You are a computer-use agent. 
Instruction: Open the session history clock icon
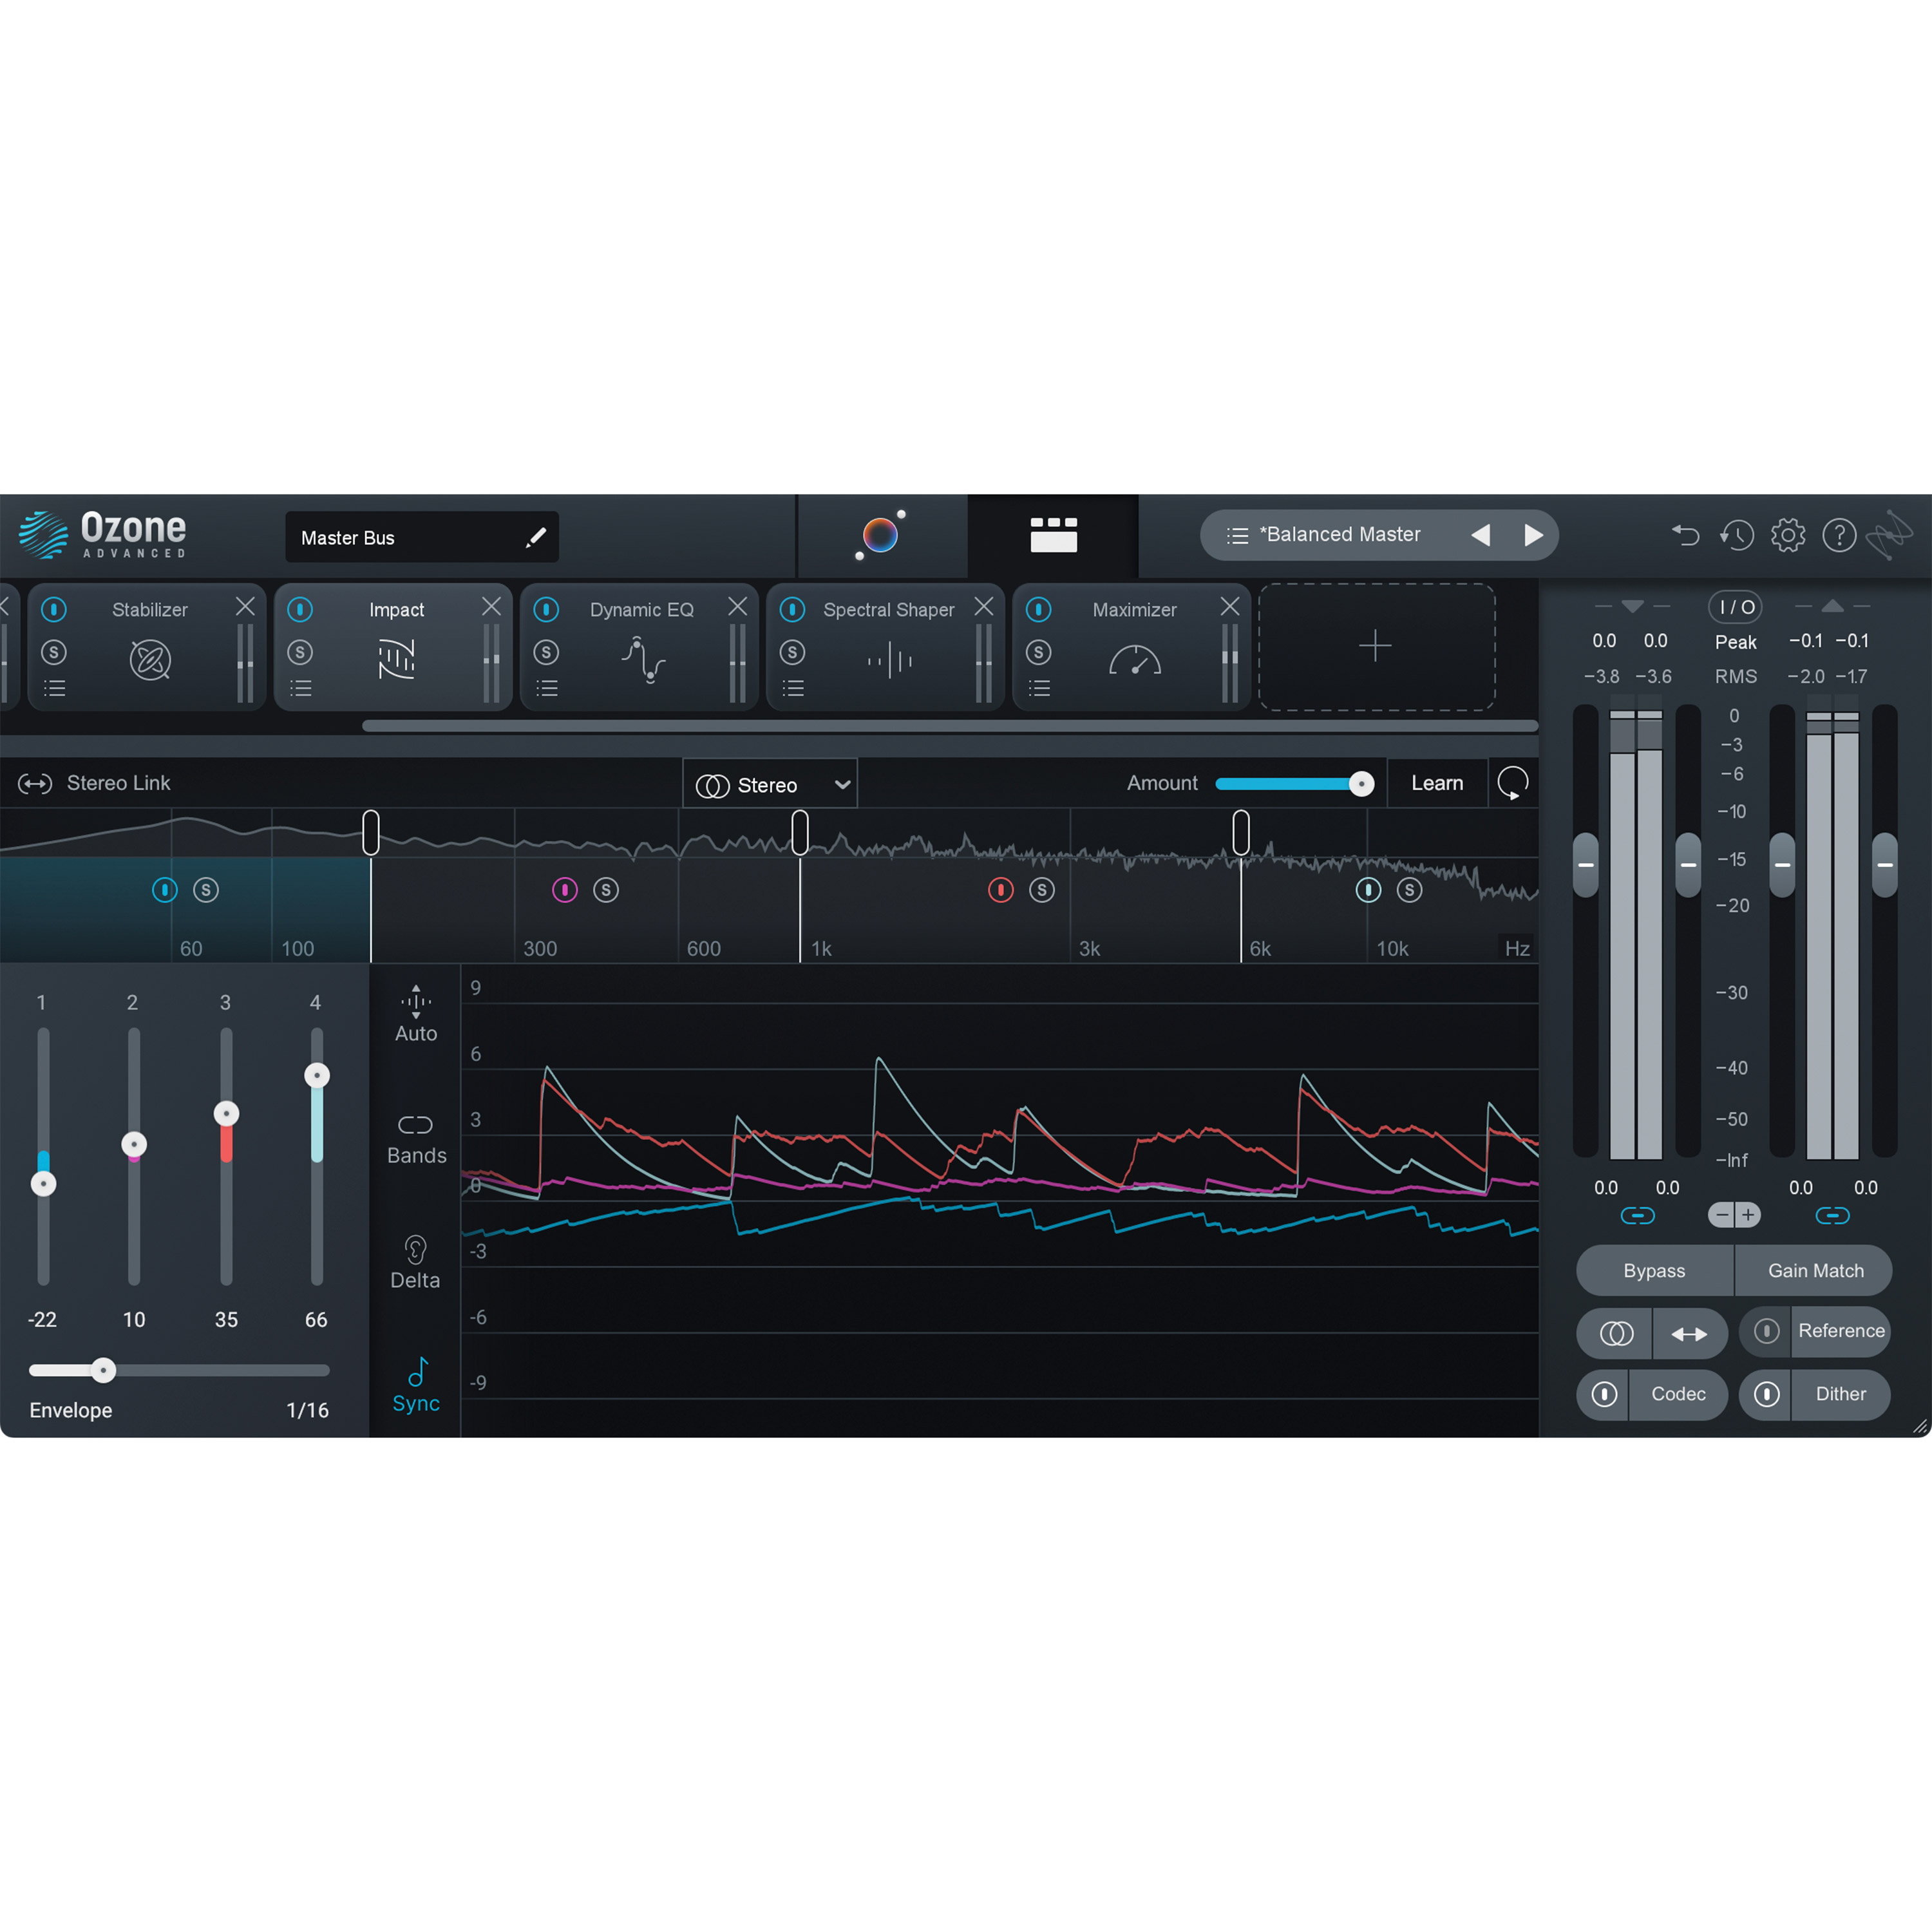point(1738,536)
